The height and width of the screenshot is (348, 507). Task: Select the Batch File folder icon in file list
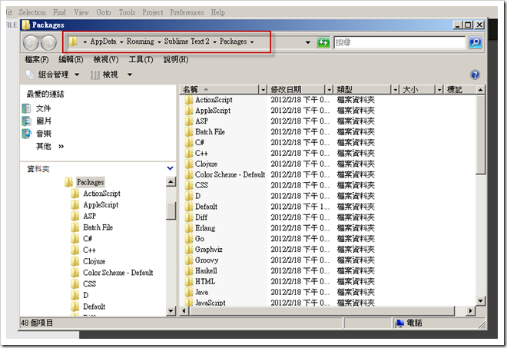point(189,131)
